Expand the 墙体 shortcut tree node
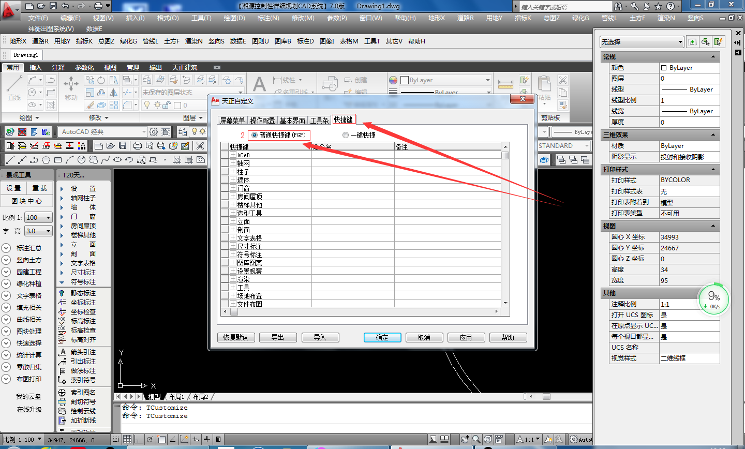Viewport: 745px width, 449px height. (x=233, y=179)
